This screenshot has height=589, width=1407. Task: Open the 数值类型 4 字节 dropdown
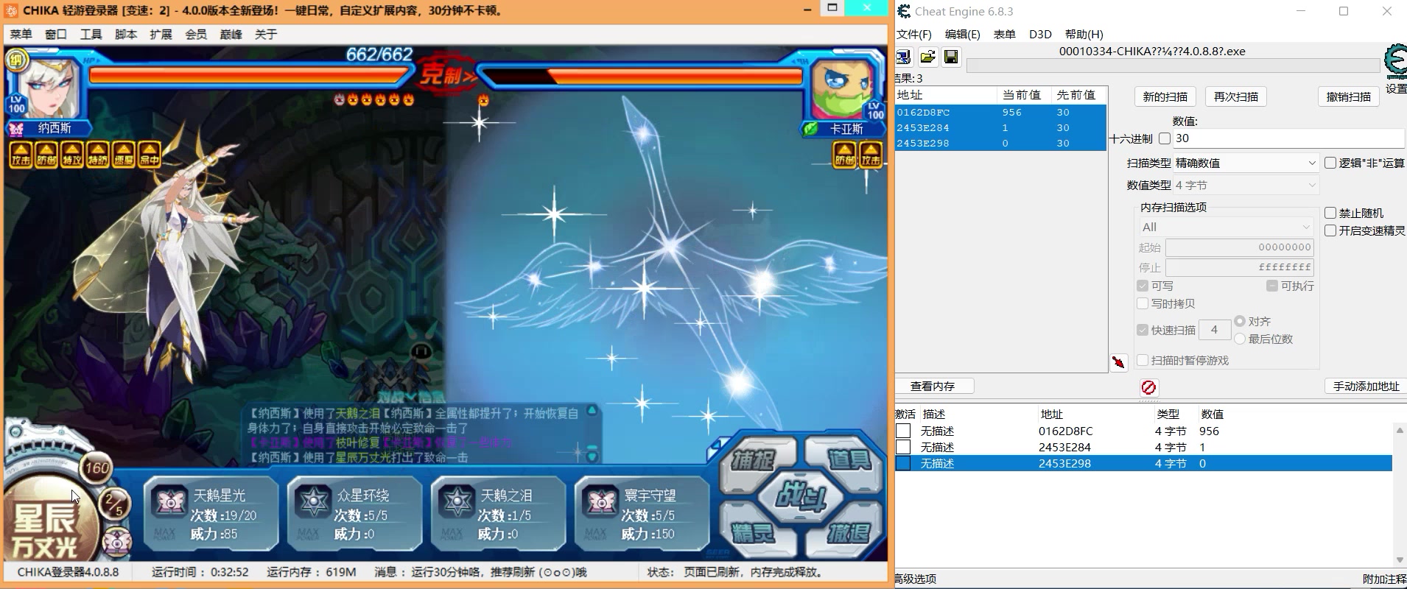[x=1246, y=186]
